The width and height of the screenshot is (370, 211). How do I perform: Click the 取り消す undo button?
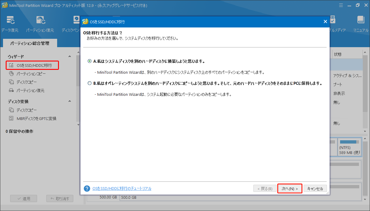[60, 199]
